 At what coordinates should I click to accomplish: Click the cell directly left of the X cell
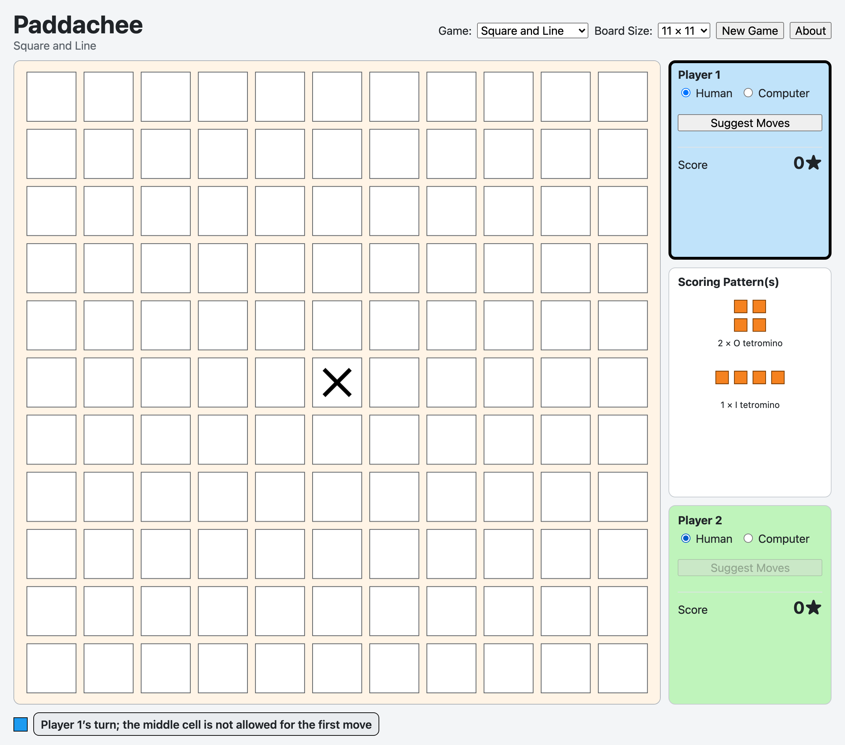pos(280,382)
